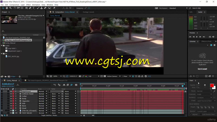Open the Full resolution dropdown
This screenshot has height=122, width=217.
(x=94, y=76)
